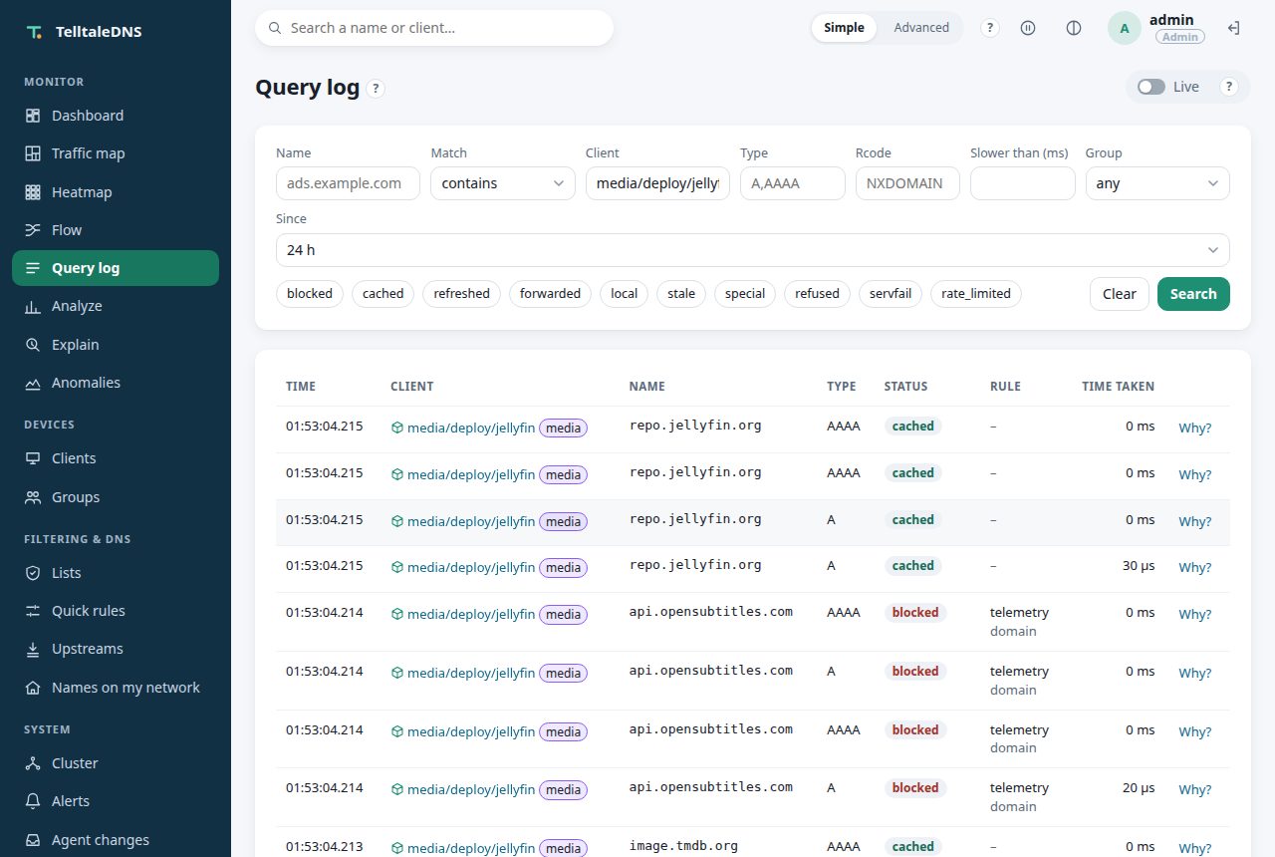Enable the Live toggle switch
The width and height of the screenshot is (1275, 857).
(1151, 87)
